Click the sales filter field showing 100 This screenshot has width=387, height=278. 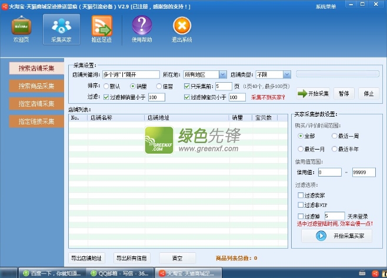tap(156, 97)
